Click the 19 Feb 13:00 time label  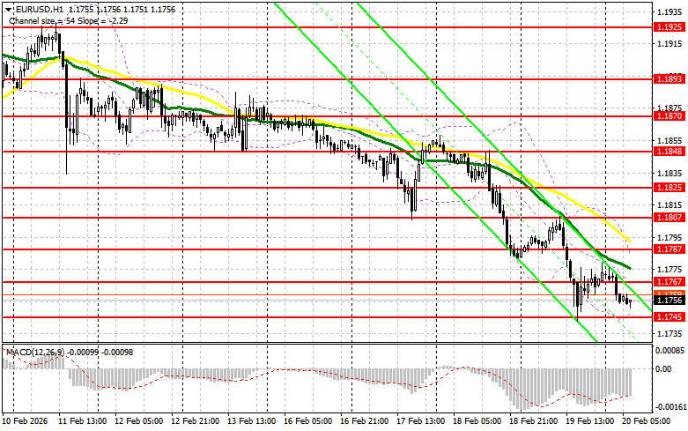(589, 421)
